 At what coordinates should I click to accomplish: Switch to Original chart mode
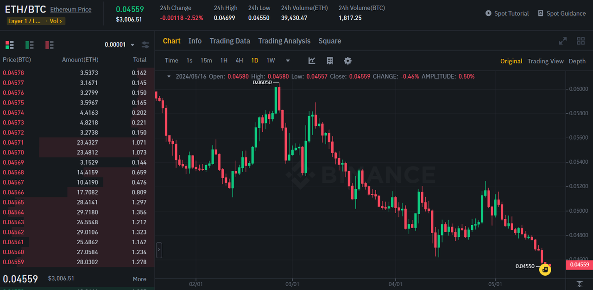pyautogui.click(x=511, y=61)
